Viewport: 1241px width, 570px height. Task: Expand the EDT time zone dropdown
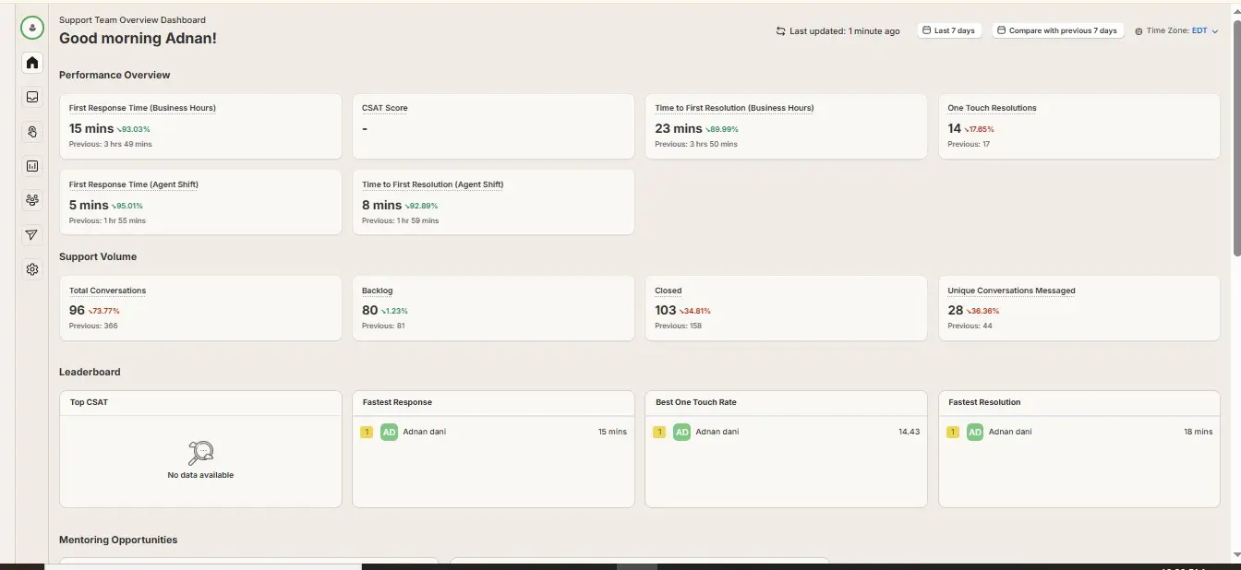pos(1205,30)
